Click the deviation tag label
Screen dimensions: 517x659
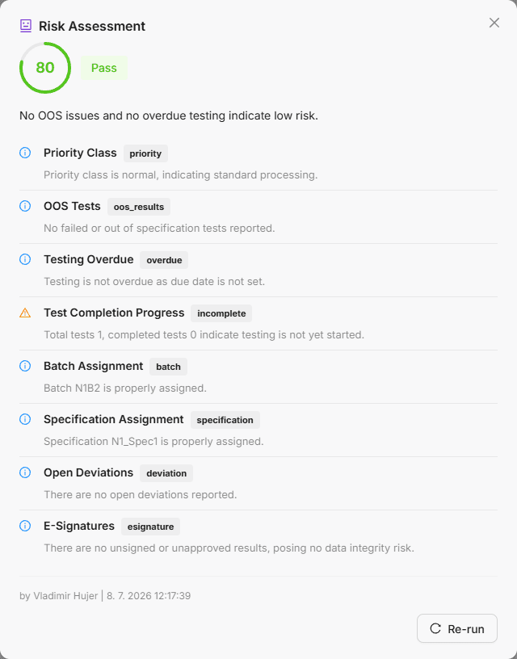166,473
